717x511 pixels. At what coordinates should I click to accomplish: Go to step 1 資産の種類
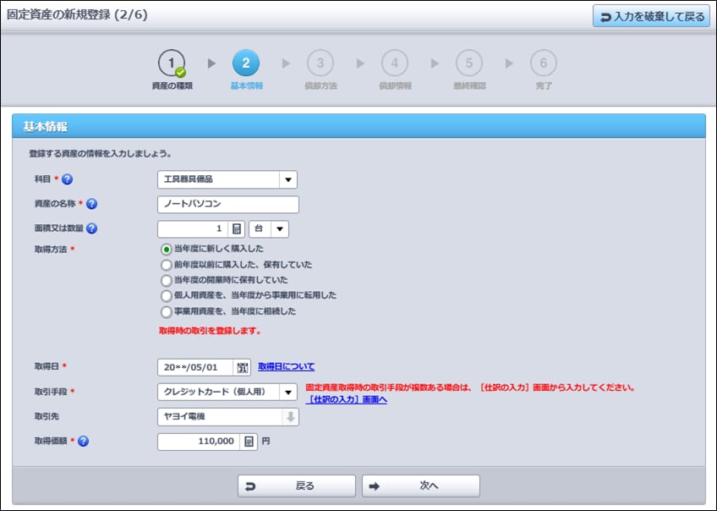click(172, 63)
